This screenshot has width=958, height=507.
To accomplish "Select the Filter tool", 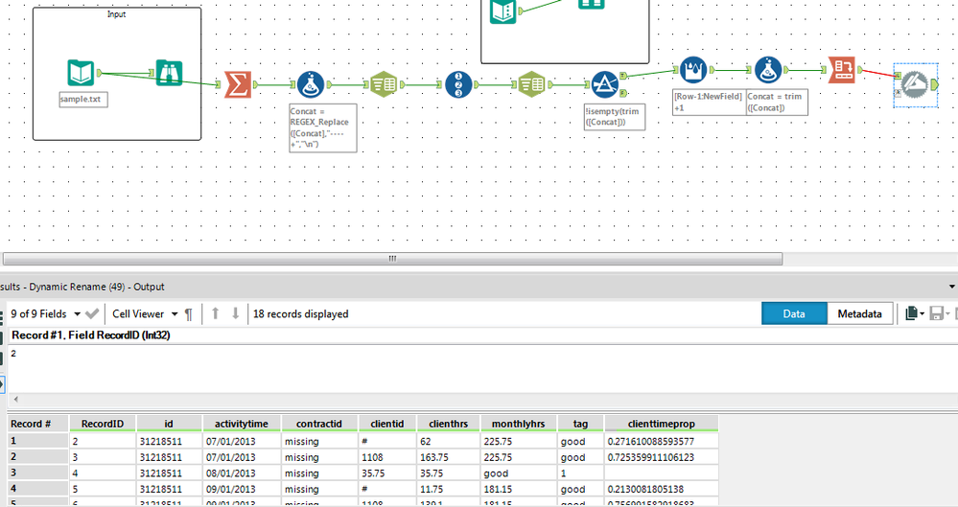I will tap(605, 85).
